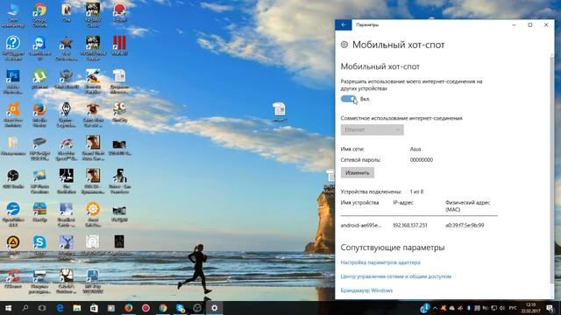Select the SC green desktop shortcut
561x315 pixels.
coord(119,112)
